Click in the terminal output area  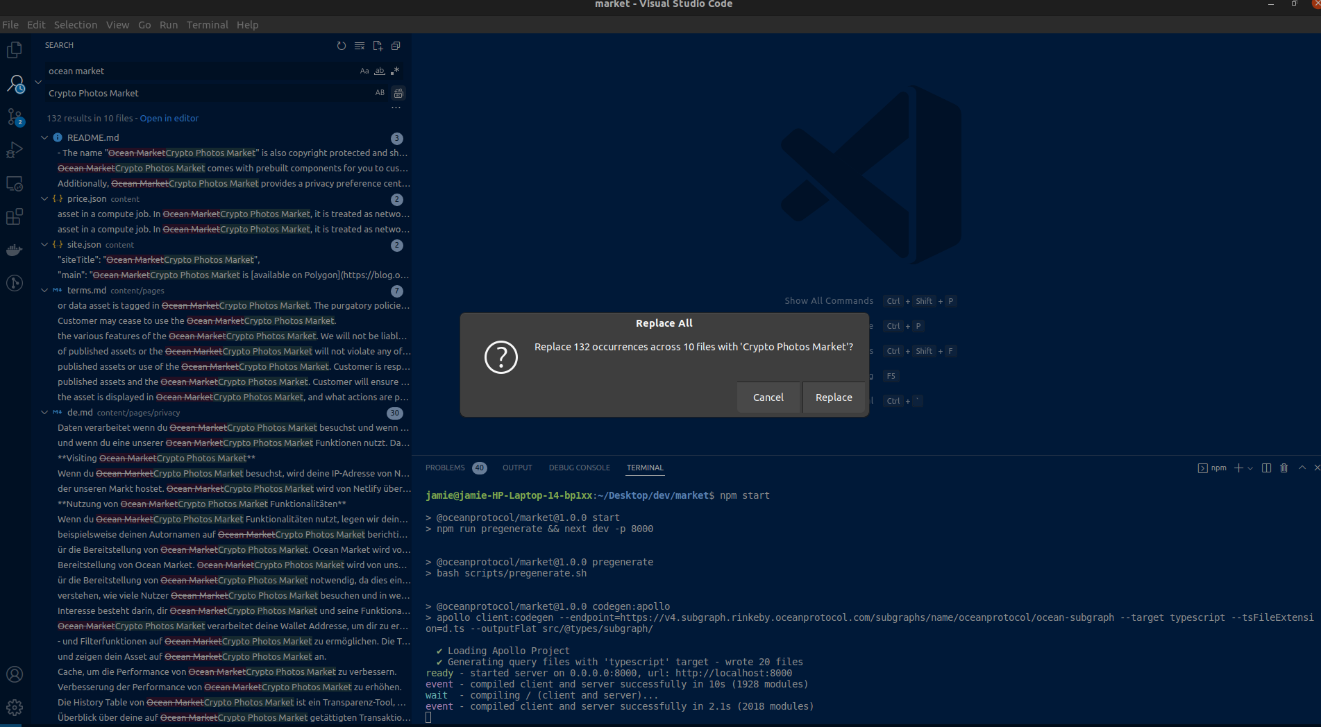[x=868, y=604]
